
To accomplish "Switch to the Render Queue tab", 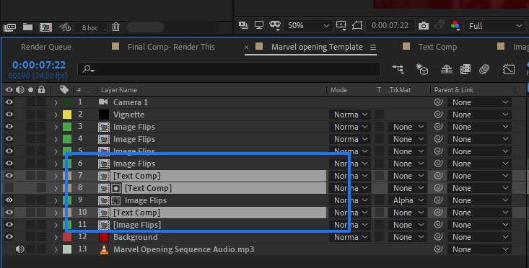I will click(46, 47).
